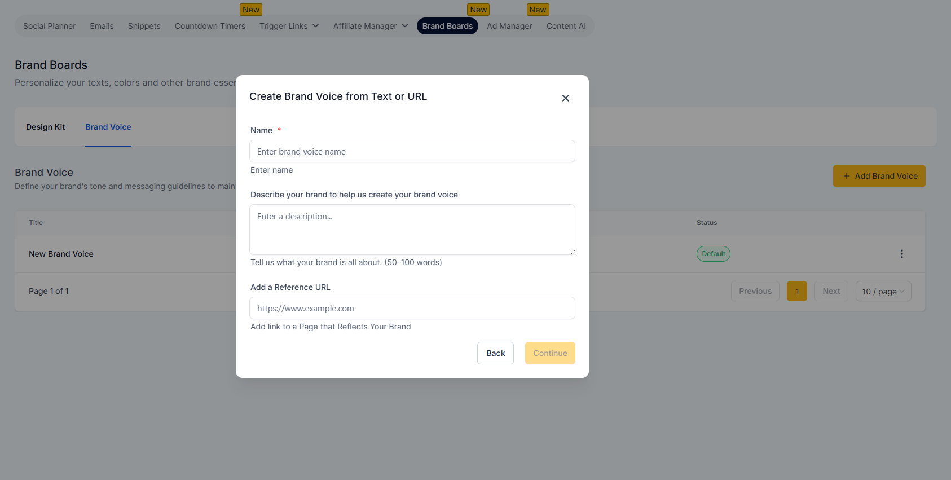This screenshot has height=480, width=951.
Task: Select the Reference URL input box
Action: click(412, 308)
